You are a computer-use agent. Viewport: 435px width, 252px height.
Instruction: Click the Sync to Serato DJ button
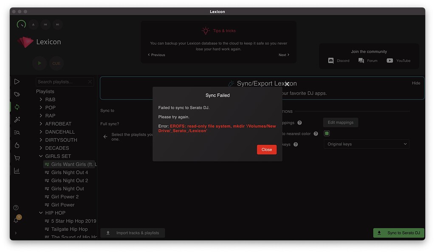click(x=398, y=233)
